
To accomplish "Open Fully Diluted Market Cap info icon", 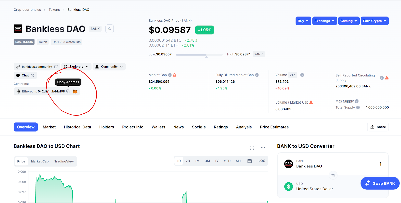I will click(x=257, y=75).
